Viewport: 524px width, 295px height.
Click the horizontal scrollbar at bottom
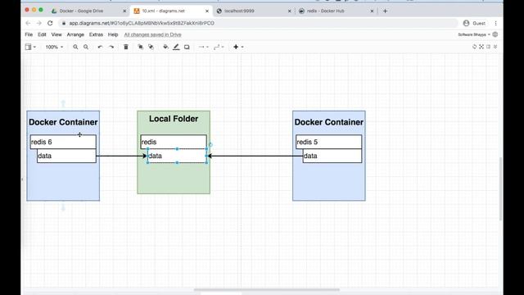pos(267,289)
